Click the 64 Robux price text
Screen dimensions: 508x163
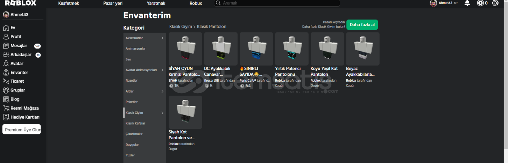coord(248,86)
